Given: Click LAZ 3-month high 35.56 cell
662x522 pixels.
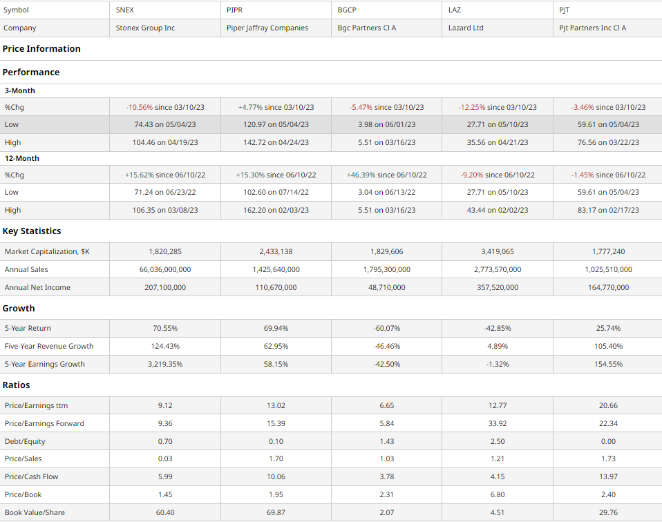Looking at the screenshot, I should point(498,143).
